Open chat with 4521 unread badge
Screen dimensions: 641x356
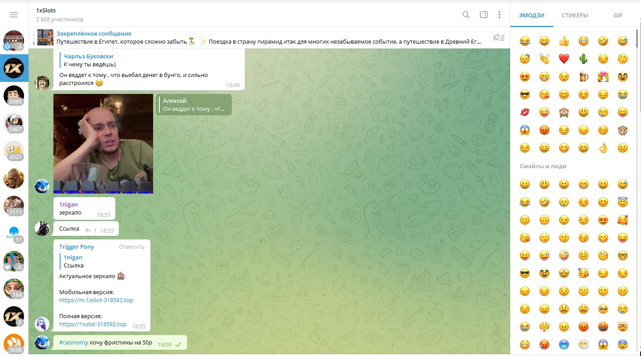pos(14,151)
